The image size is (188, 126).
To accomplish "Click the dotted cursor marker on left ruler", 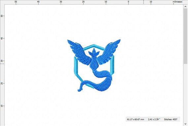I will click(2, 64).
